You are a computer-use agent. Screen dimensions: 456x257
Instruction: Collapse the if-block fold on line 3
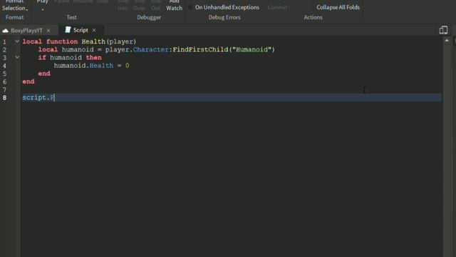[x=17, y=57]
